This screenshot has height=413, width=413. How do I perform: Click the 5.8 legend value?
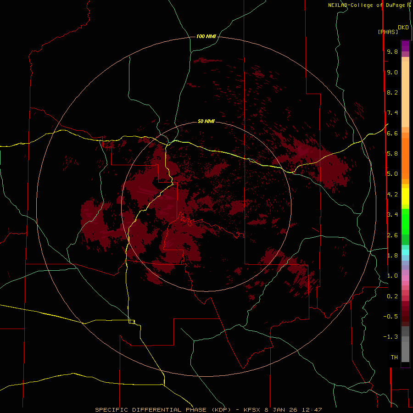coord(392,154)
